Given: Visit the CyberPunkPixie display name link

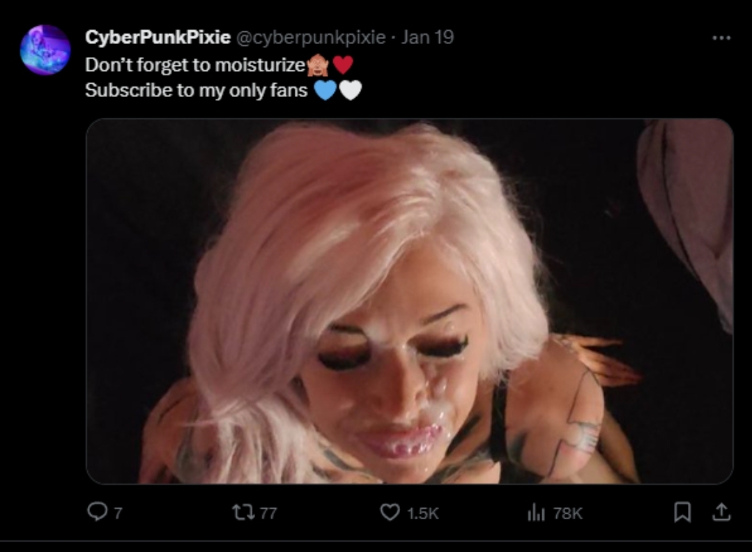Looking at the screenshot, I should (x=158, y=37).
